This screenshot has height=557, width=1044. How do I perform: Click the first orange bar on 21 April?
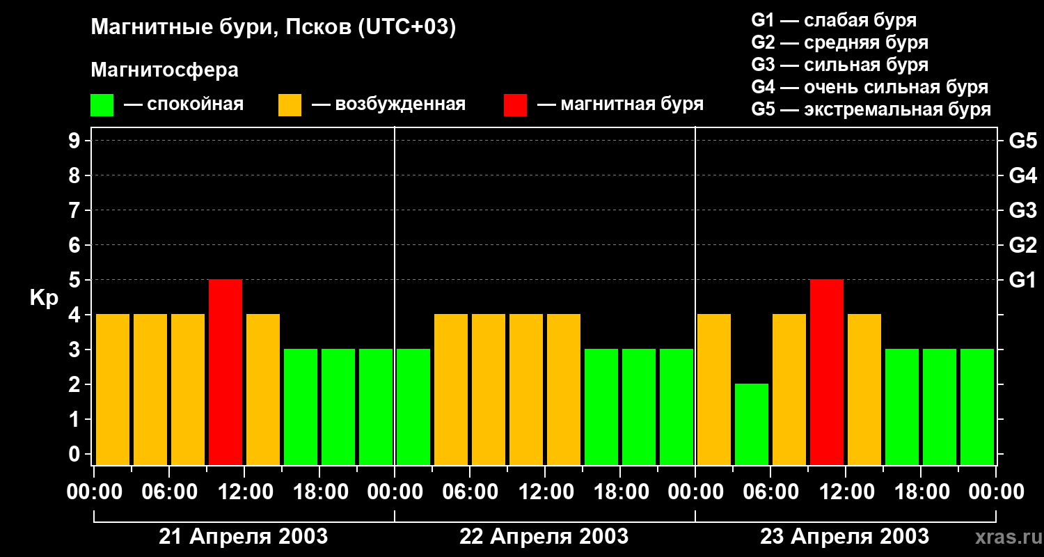coord(113,389)
